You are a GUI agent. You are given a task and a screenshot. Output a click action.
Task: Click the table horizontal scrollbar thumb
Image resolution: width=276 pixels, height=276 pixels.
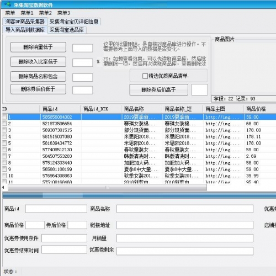[x=107, y=187]
